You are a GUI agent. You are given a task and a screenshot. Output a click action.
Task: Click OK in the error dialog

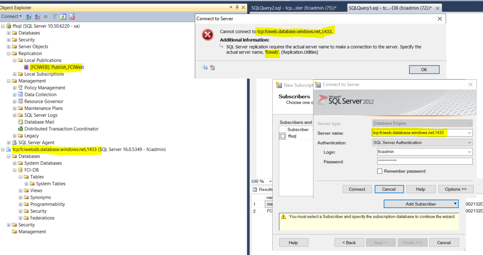click(x=424, y=70)
